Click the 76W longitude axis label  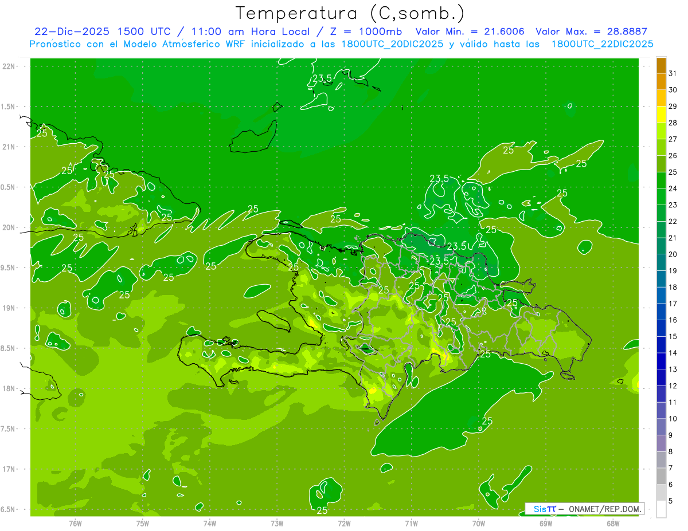pyautogui.click(x=75, y=523)
